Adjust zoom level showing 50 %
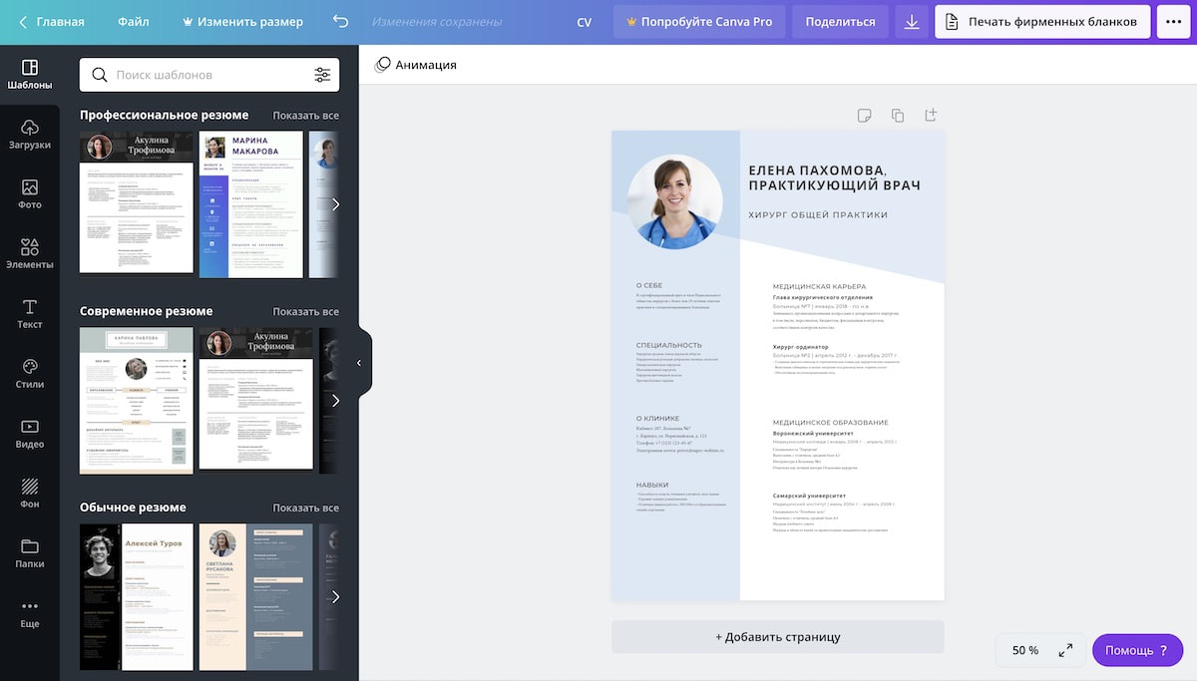The height and width of the screenshot is (681, 1197). (1025, 650)
